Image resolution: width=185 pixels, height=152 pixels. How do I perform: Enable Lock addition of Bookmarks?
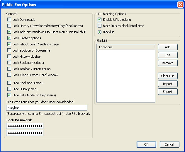(x=9, y=50)
